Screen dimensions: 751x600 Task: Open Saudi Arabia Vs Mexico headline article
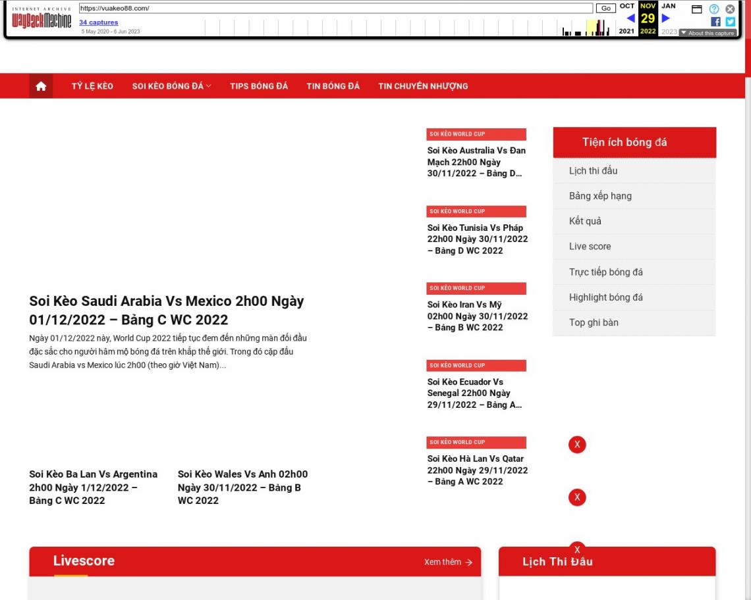(x=166, y=310)
